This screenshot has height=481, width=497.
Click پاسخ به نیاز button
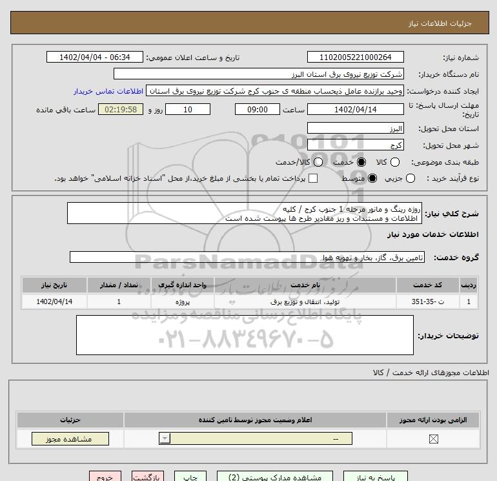[x=376, y=477]
